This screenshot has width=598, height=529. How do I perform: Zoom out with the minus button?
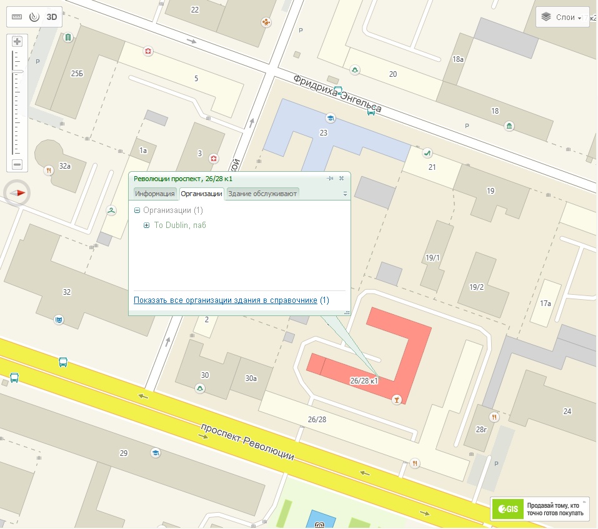click(x=17, y=165)
